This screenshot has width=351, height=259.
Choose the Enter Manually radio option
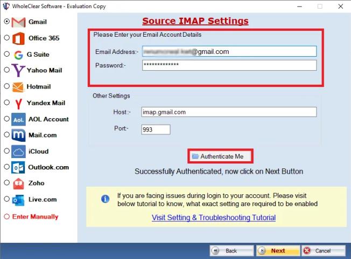6,216
